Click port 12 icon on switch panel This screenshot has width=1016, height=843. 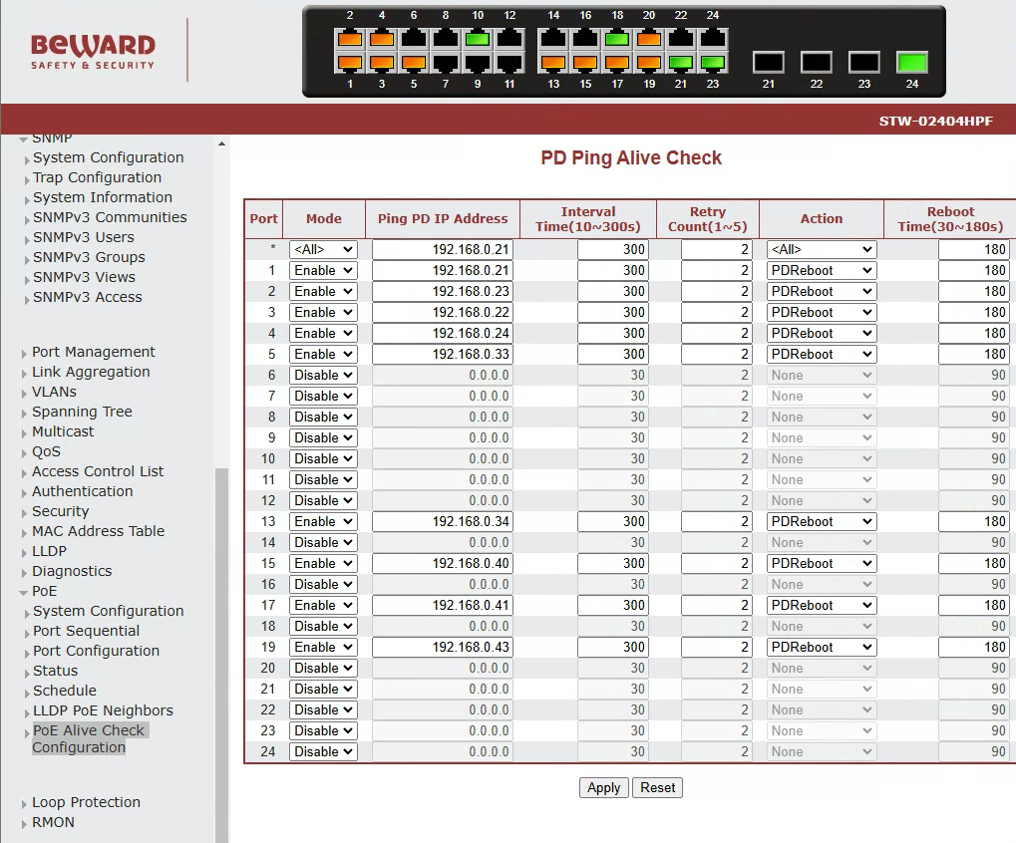pos(509,38)
